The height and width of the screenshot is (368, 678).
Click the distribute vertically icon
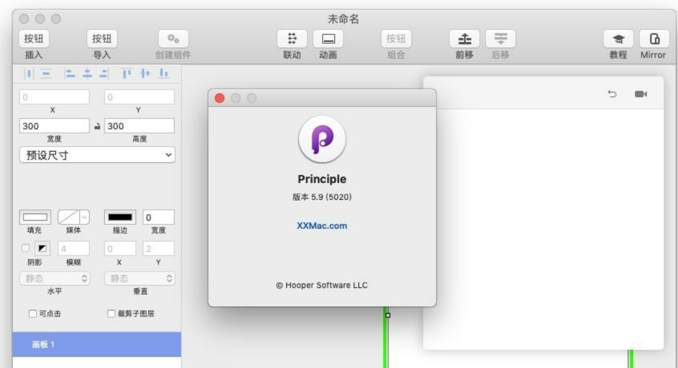pos(46,73)
